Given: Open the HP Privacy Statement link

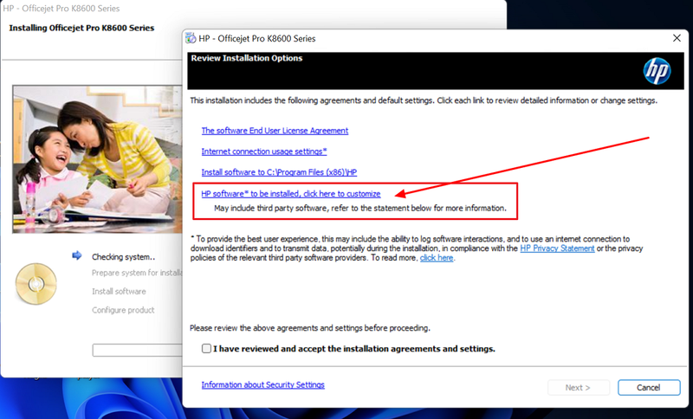Looking at the screenshot, I should (x=557, y=248).
